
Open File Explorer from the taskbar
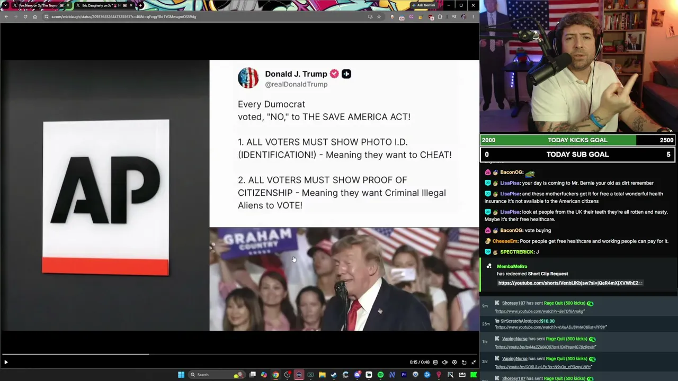pyautogui.click(x=322, y=375)
